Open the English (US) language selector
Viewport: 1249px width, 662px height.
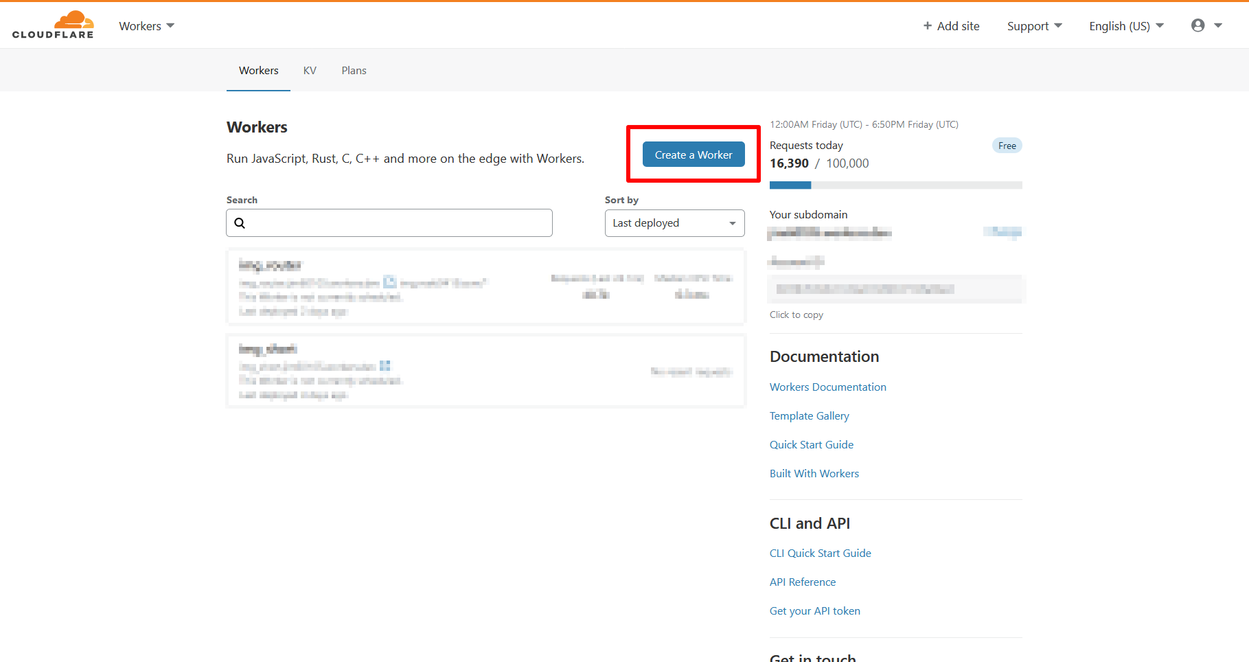click(x=1126, y=26)
